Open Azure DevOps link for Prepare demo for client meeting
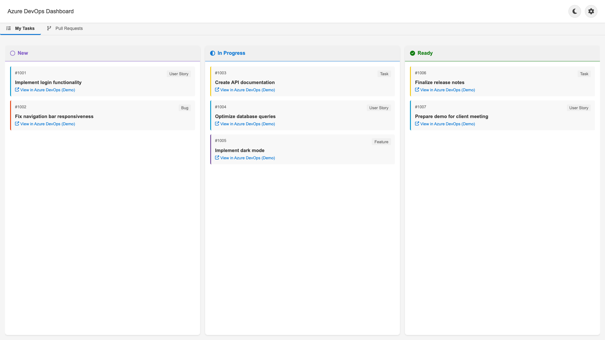This screenshot has height=340, width=605. (x=445, y=124)
